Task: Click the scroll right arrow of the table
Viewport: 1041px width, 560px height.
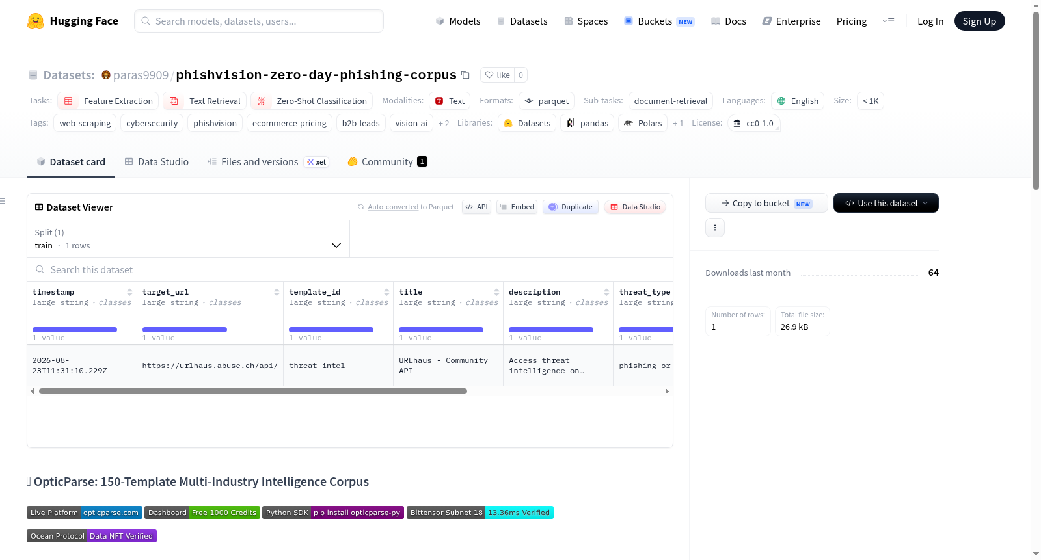Action: point(667,391)
